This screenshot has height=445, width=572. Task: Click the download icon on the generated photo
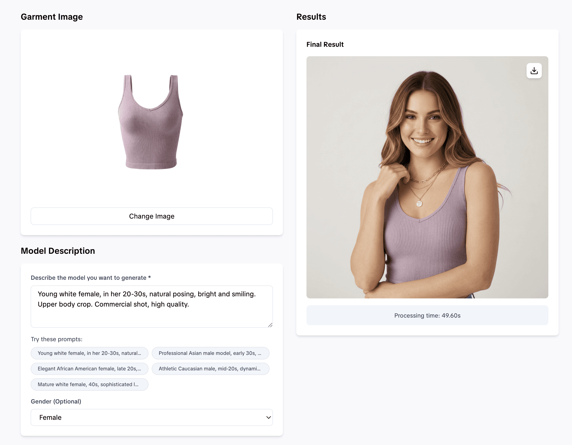tap(534, 70)
